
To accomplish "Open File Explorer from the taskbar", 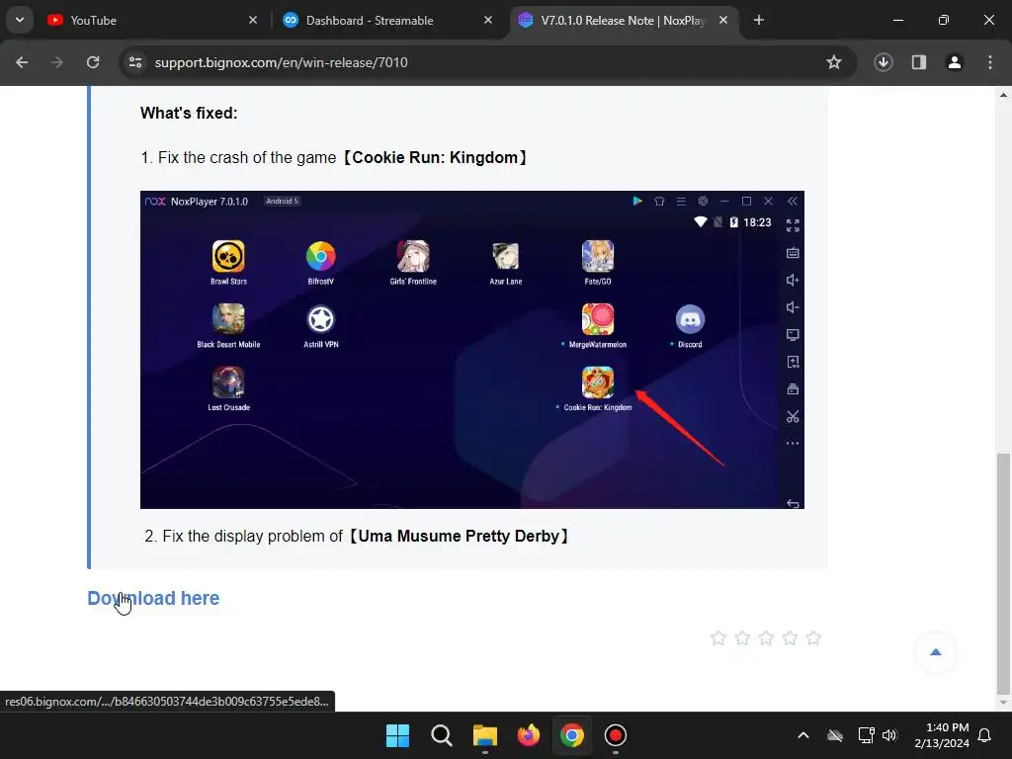I will coord(484,735).
